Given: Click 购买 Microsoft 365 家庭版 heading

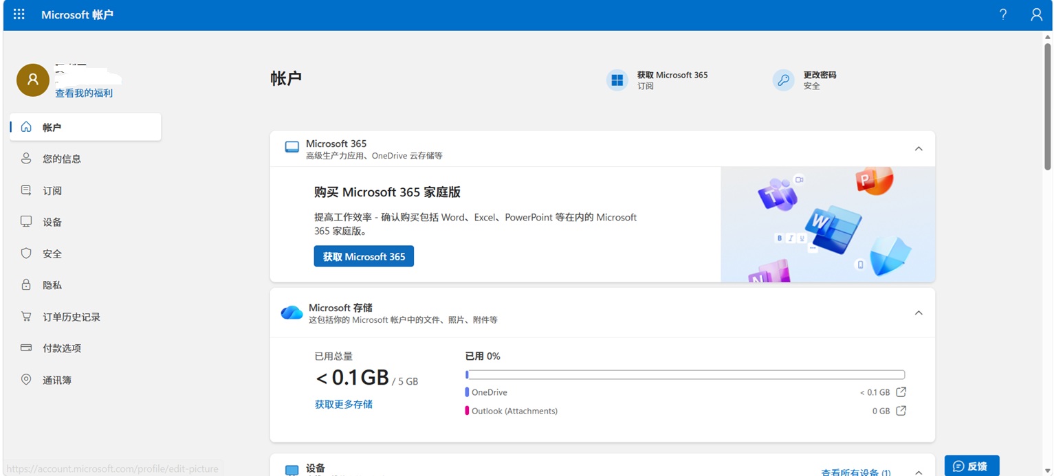Looking at the screenshot, I should [x=387, y=192].
